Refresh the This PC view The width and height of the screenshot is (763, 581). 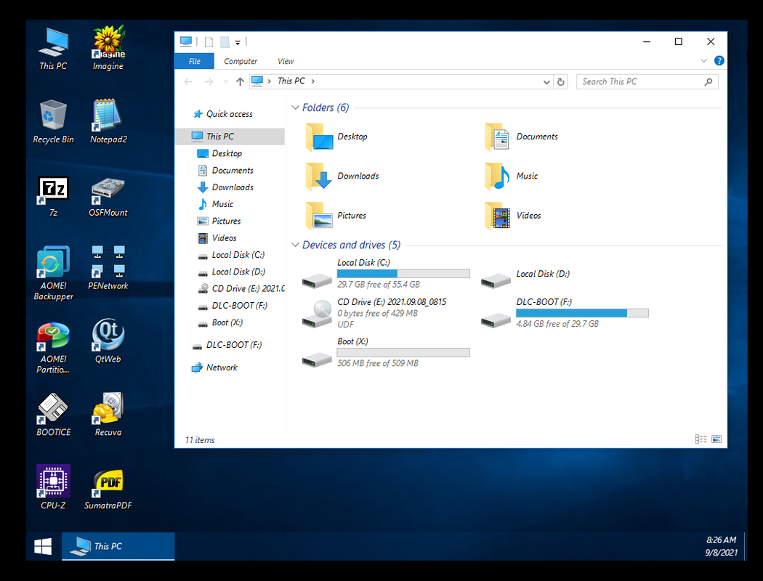click(x=560, y=82)
